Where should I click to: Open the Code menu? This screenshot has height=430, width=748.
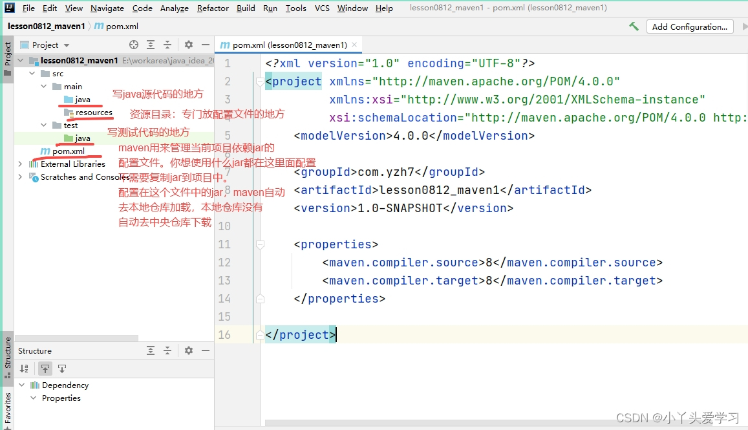[142, 8]
